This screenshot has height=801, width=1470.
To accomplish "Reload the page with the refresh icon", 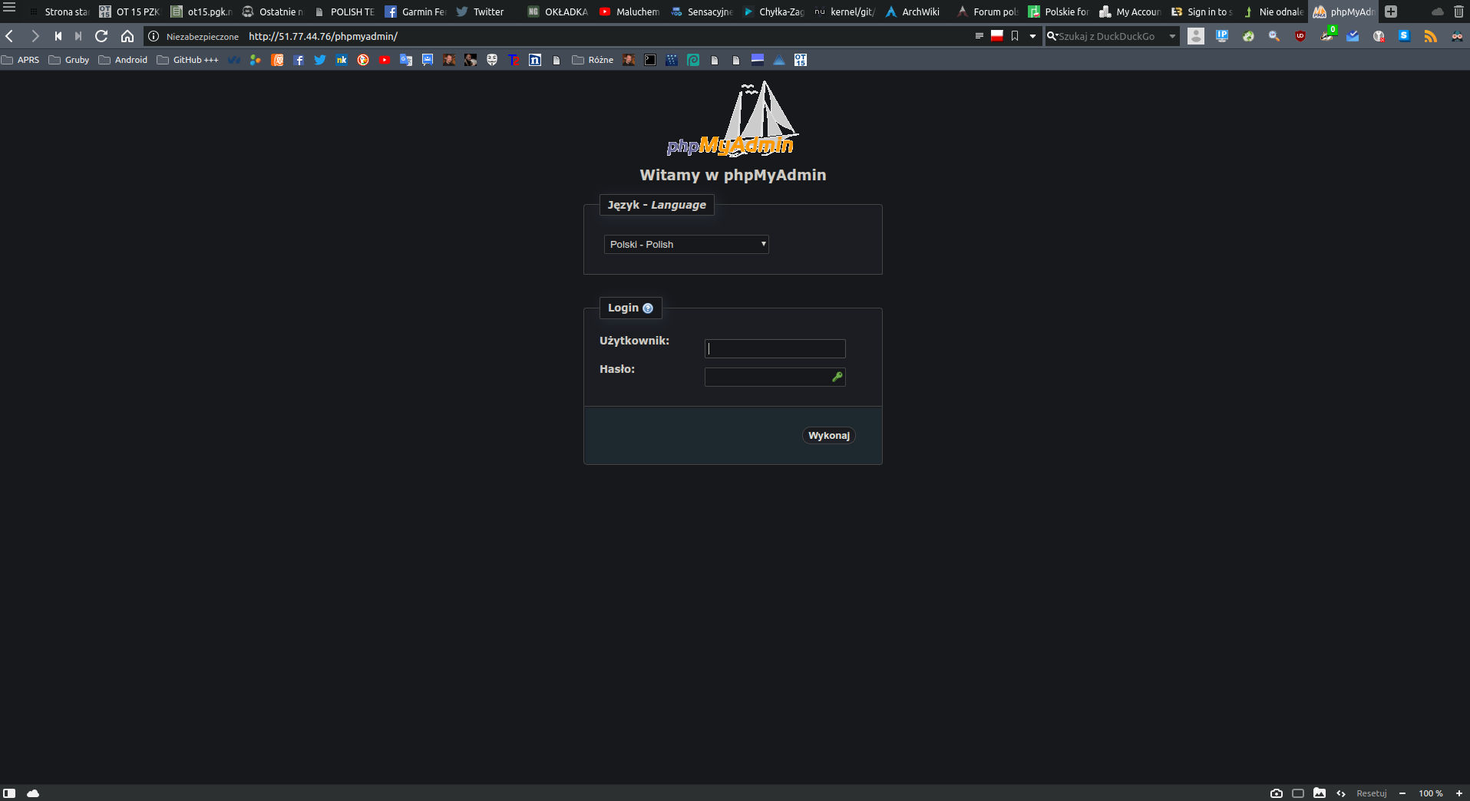I will 101,36.
